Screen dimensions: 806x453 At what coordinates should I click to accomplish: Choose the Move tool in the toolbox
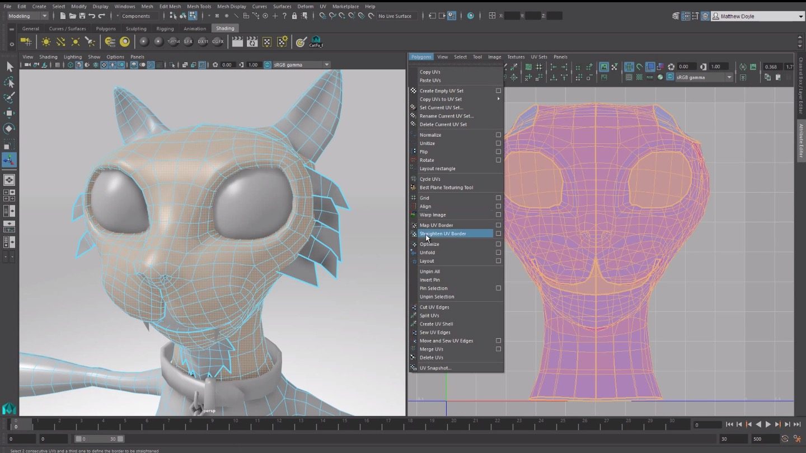[10, 113]
